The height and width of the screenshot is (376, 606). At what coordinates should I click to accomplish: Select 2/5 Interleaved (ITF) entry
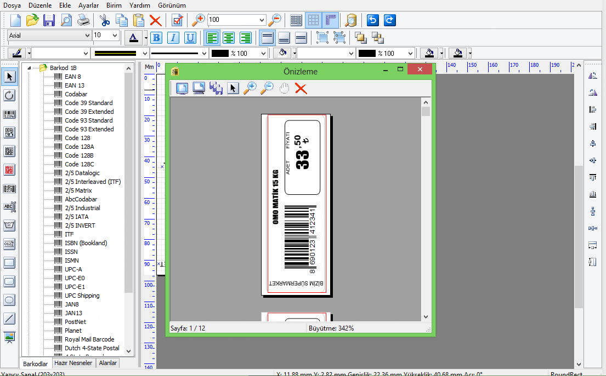93,182
